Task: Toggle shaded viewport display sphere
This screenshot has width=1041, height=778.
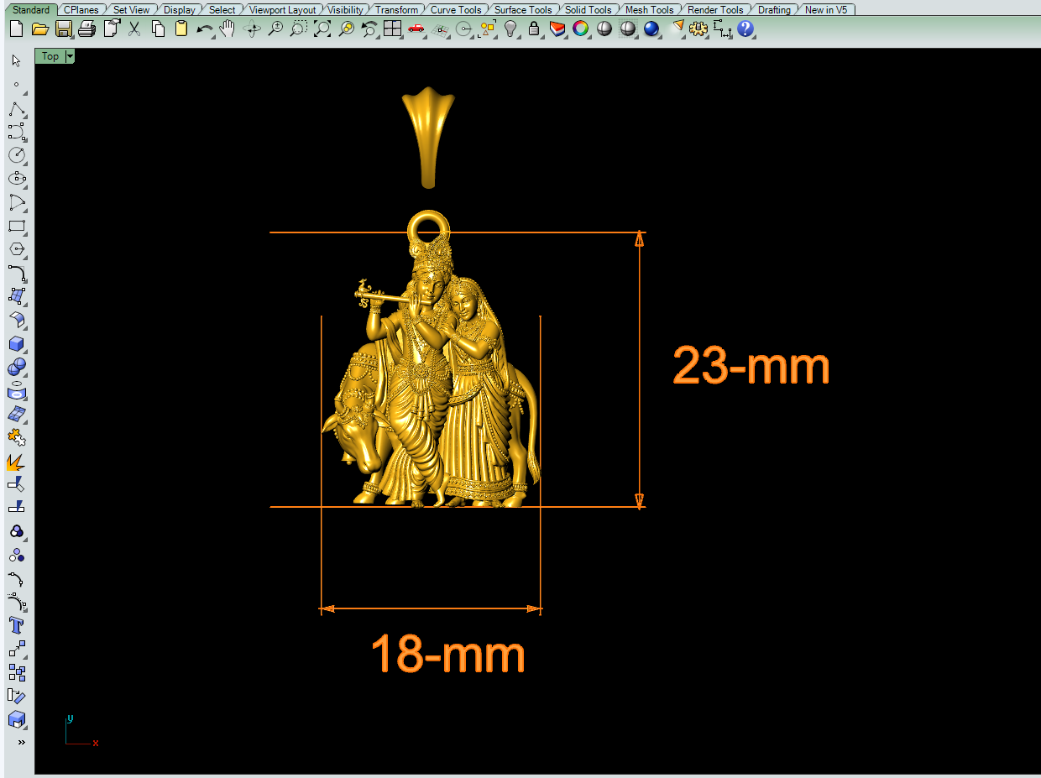Action: (x=604, y=29)
